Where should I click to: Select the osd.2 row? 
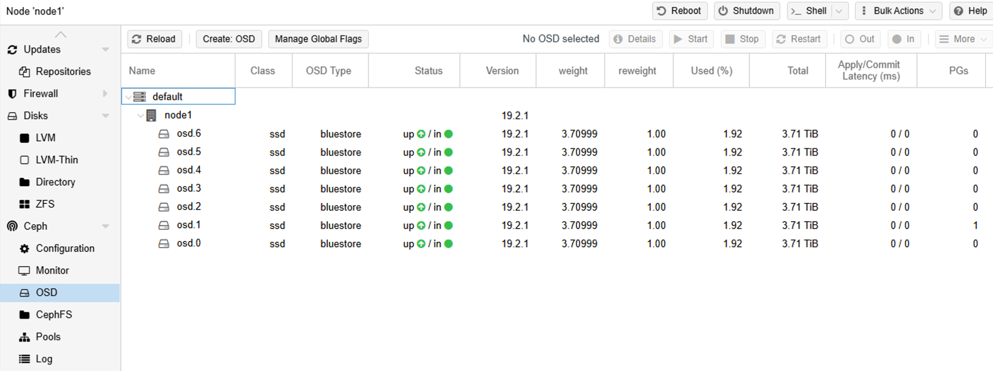coord(557,207)
